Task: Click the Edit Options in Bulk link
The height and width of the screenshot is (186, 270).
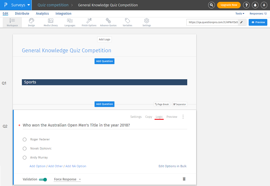Action: pyautogui.click(x=172, y=166)
